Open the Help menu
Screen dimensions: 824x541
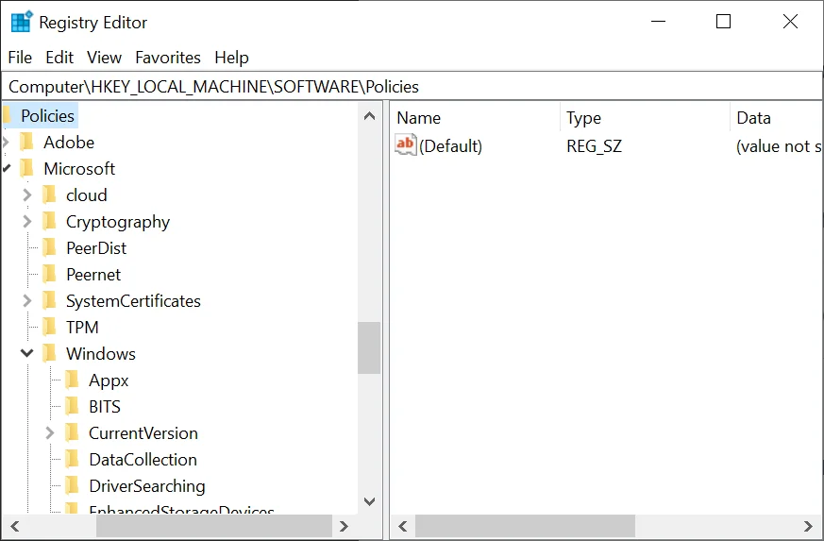click(232, 58)
